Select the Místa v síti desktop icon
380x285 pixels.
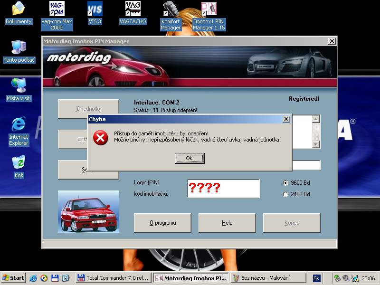point(19,90)
